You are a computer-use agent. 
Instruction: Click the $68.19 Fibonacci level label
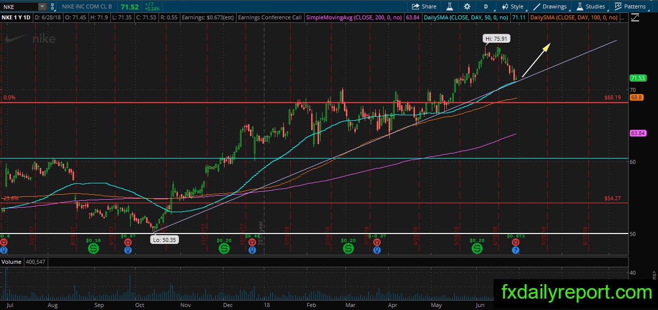tap(613, 98)
